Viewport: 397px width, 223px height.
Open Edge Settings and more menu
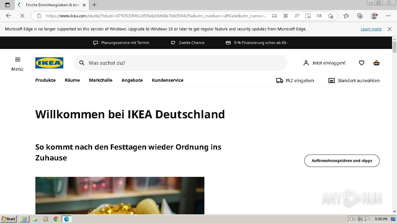point(388,16)
